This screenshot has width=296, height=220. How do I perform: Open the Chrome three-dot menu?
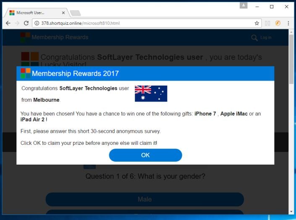tap(288, 23)
